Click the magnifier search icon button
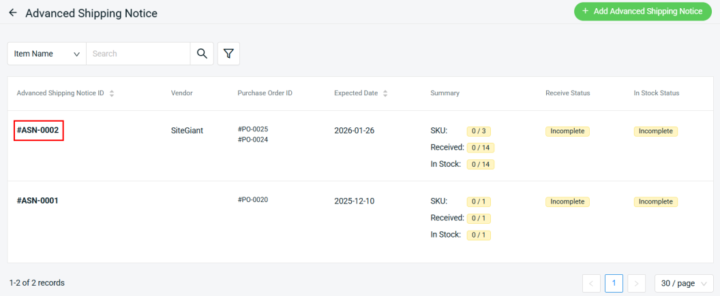 coord(202,54)
